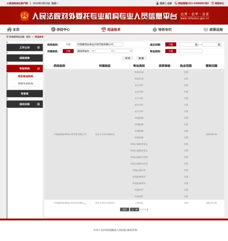The image size is (228, 241).
Task: Click the 特色专栏 badge icon
Action: click(x=155, y=29)
